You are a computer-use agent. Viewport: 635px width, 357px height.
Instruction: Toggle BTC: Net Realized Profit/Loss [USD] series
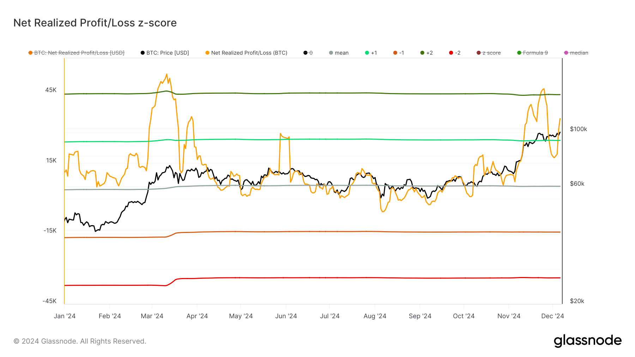(x=77, y=53)
